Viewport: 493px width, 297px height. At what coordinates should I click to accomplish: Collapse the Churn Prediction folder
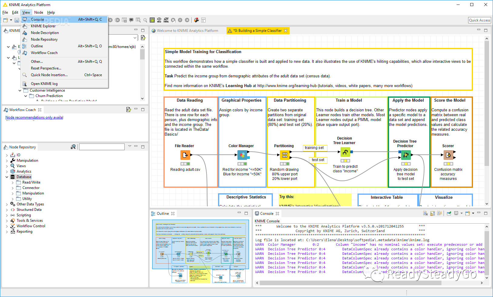coord(26,96)
